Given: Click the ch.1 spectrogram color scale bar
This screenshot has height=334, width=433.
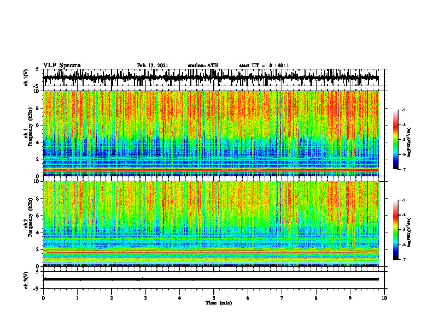Looking at the screenshot, I should [396, 140].
